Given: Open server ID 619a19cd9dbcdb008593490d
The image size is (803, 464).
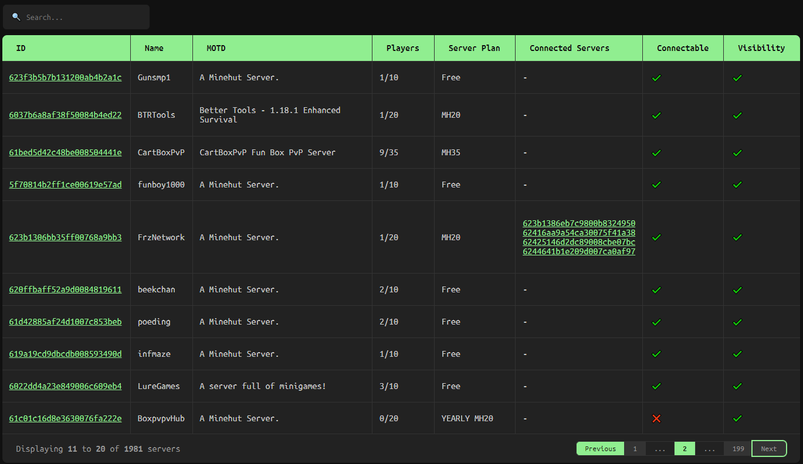Looking at the screenshot, I should tap(65, 354).
